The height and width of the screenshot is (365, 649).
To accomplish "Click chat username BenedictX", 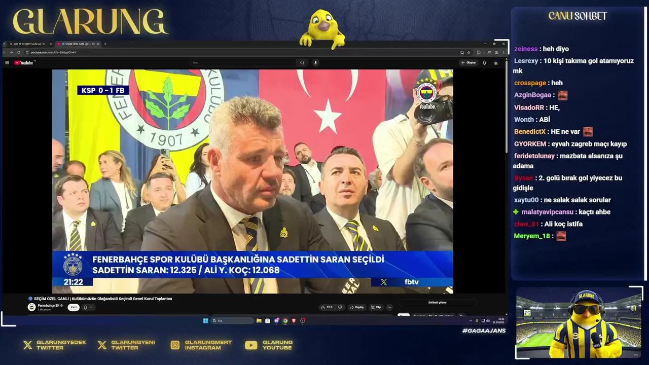I will tap(529, 132).
